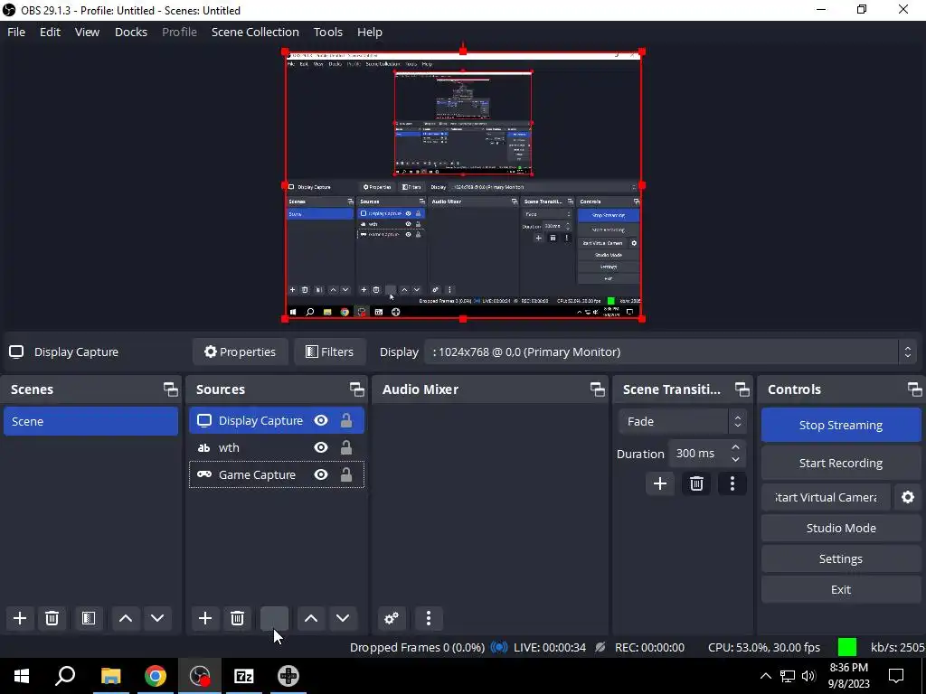This screenshot has width=926, height=694.
Task: Toggle visibility of Game Capture source
Action: coord(321,474)
